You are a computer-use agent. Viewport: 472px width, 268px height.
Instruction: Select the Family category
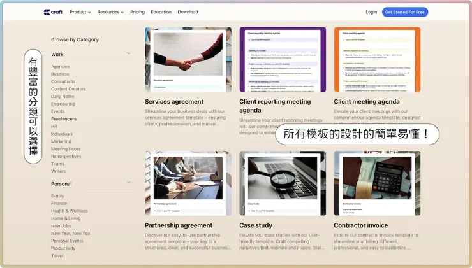click(57, 196)
